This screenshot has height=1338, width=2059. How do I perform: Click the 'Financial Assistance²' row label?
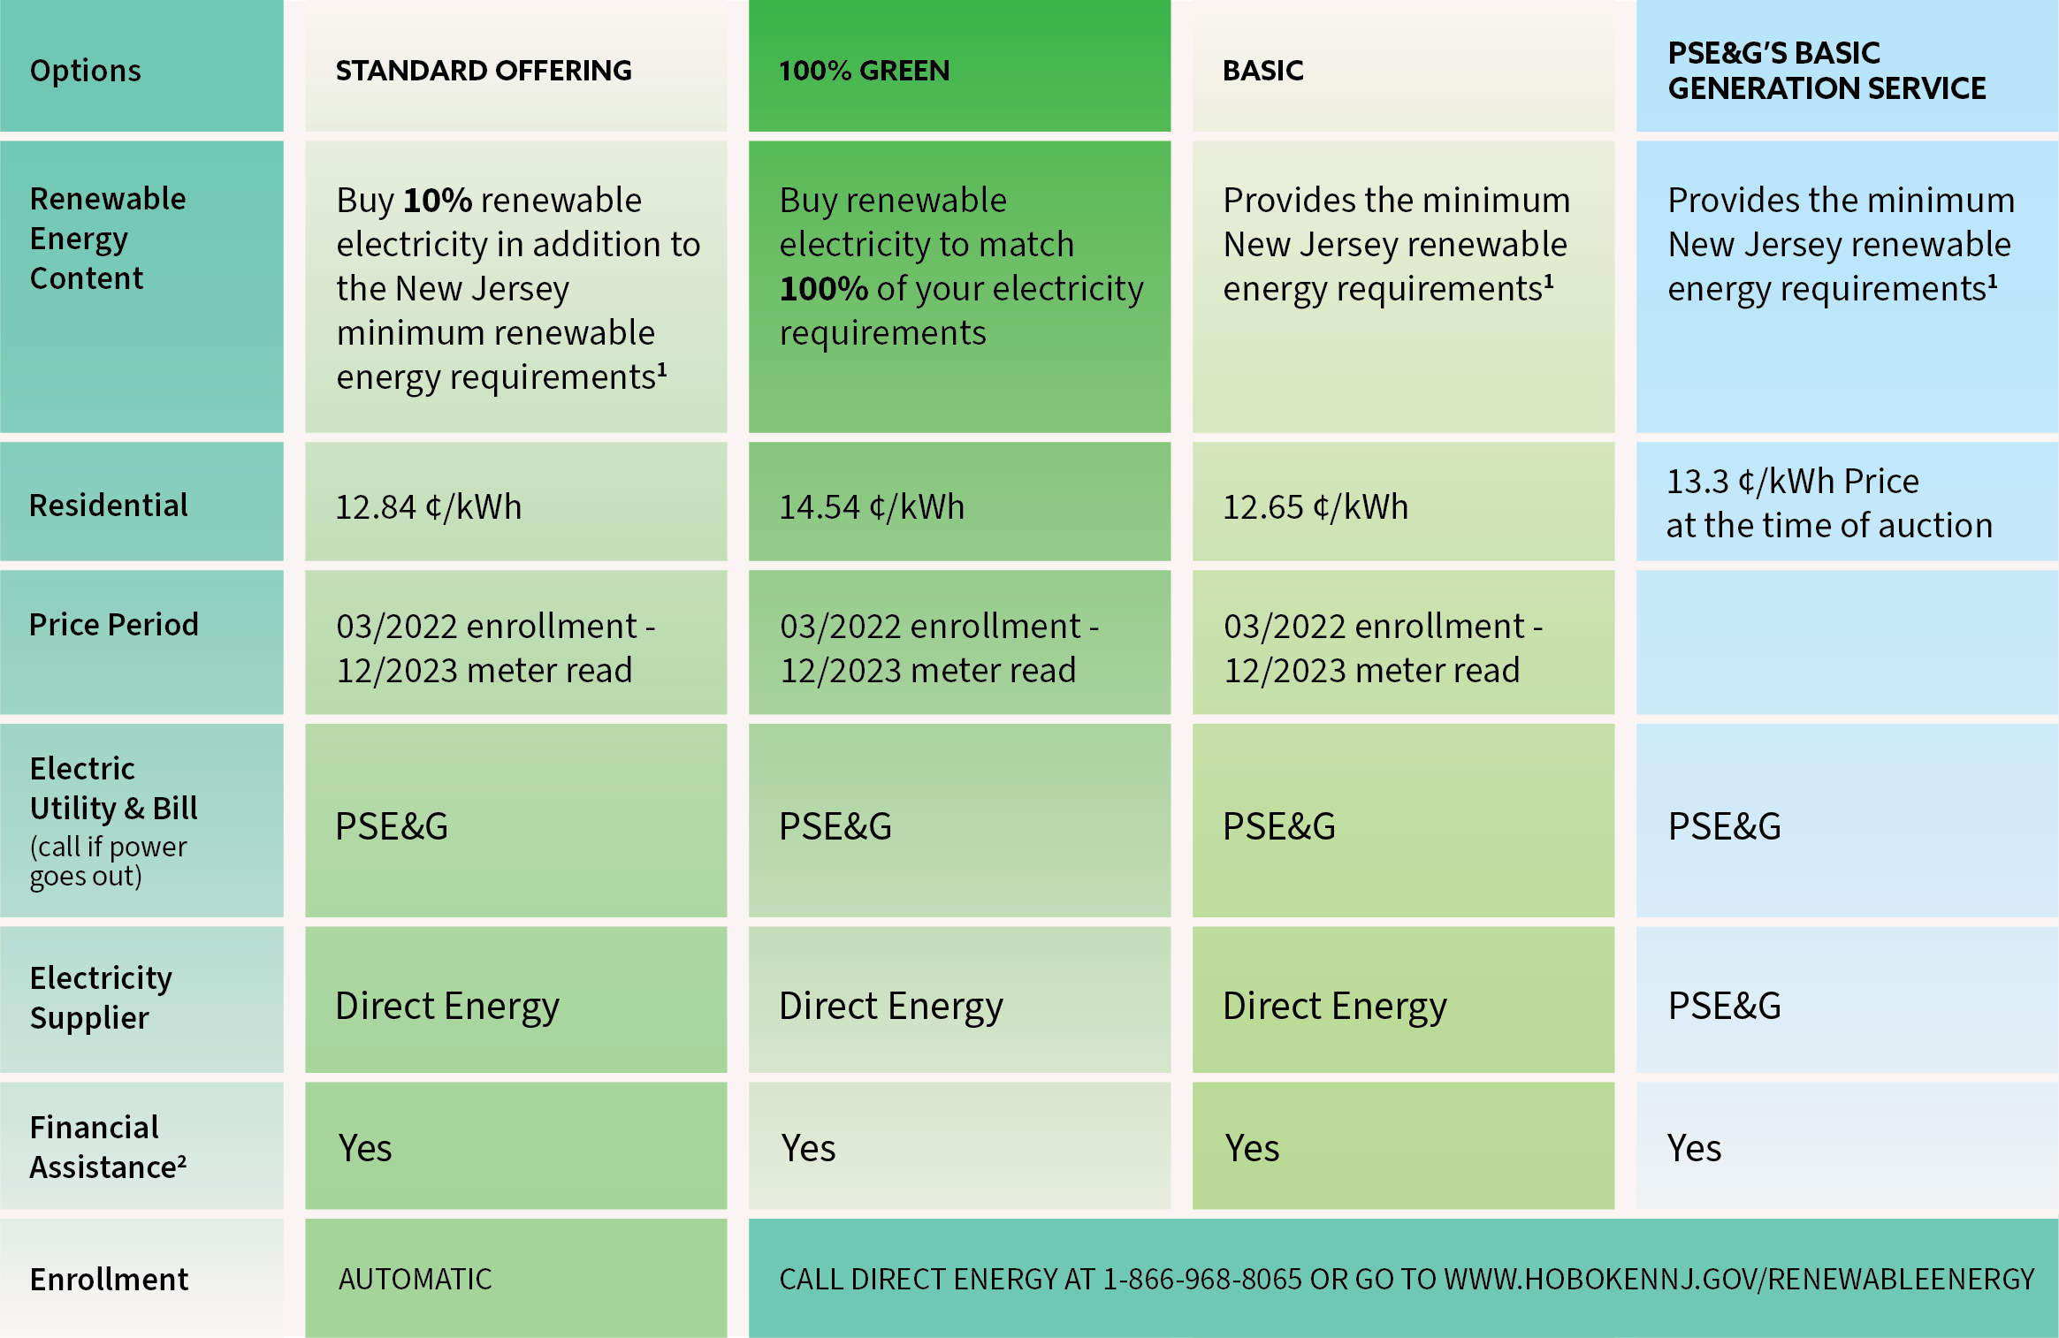(141, 1145)
